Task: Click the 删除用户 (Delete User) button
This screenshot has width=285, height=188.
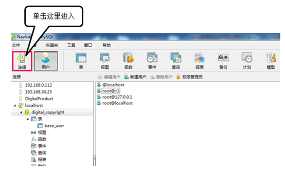Action: (x=161, y=77)
